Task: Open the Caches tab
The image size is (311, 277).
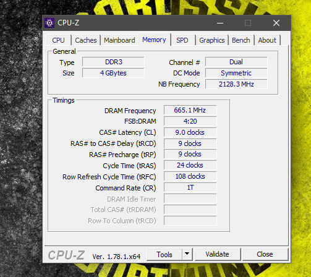Action: pyautogui.click(x=86, y=40)
